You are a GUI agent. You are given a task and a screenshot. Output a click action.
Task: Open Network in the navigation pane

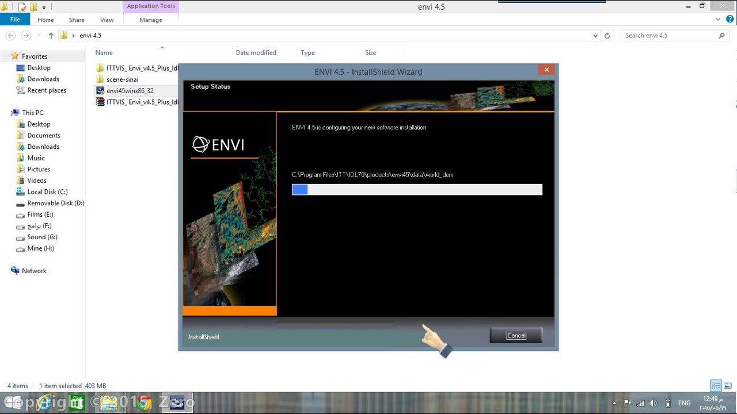[x=34, y=271]
